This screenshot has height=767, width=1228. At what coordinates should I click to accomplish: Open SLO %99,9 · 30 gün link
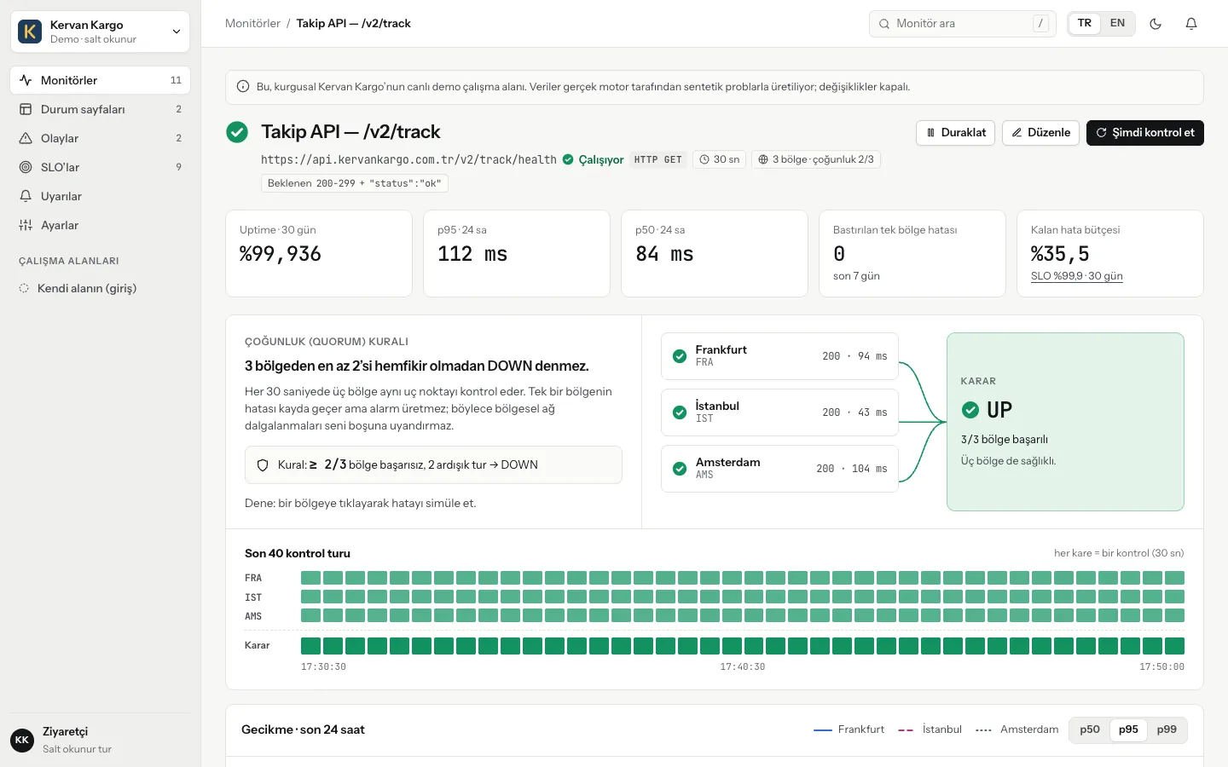[x=1076, y=276]
